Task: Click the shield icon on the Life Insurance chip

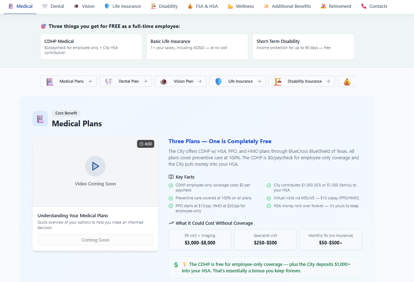Action: pyautogui.click(x=218, y=82)
